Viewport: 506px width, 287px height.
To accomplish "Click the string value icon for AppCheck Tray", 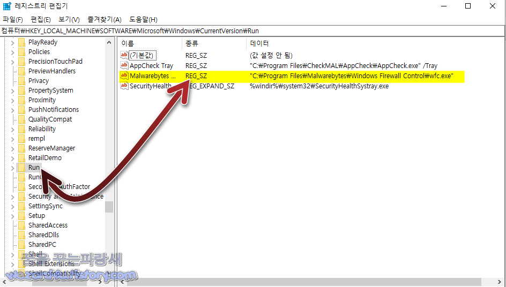I will coord(124,65).
